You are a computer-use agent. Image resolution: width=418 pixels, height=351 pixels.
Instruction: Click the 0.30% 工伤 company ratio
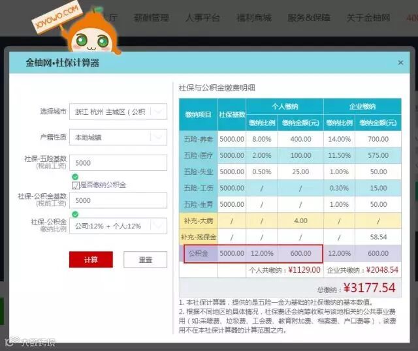click(339, 188)
